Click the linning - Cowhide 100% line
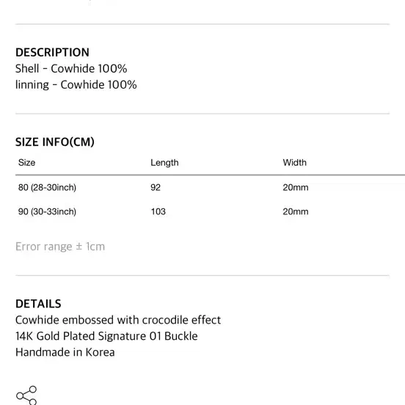Screen dimensions: 405x405 [76, 84]
